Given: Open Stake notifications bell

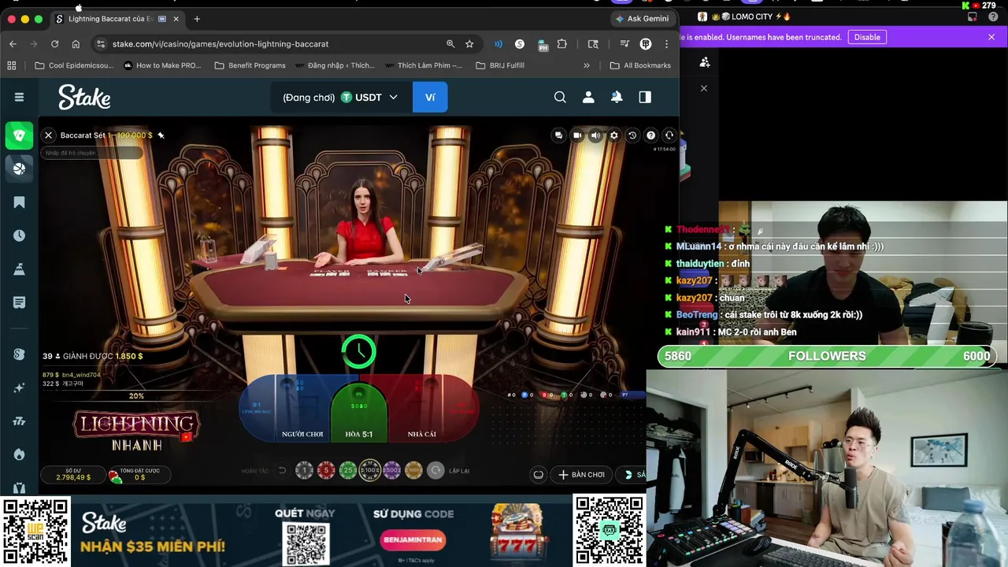Looking at the screenshot, I should 617,97.
